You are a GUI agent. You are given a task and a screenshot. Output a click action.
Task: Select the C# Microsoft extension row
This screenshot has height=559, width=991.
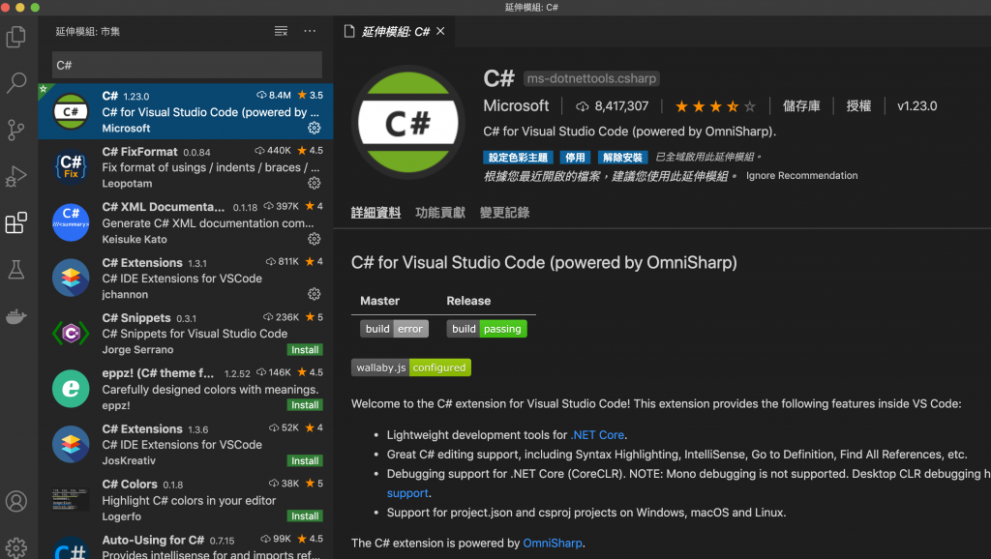(186, 111)
